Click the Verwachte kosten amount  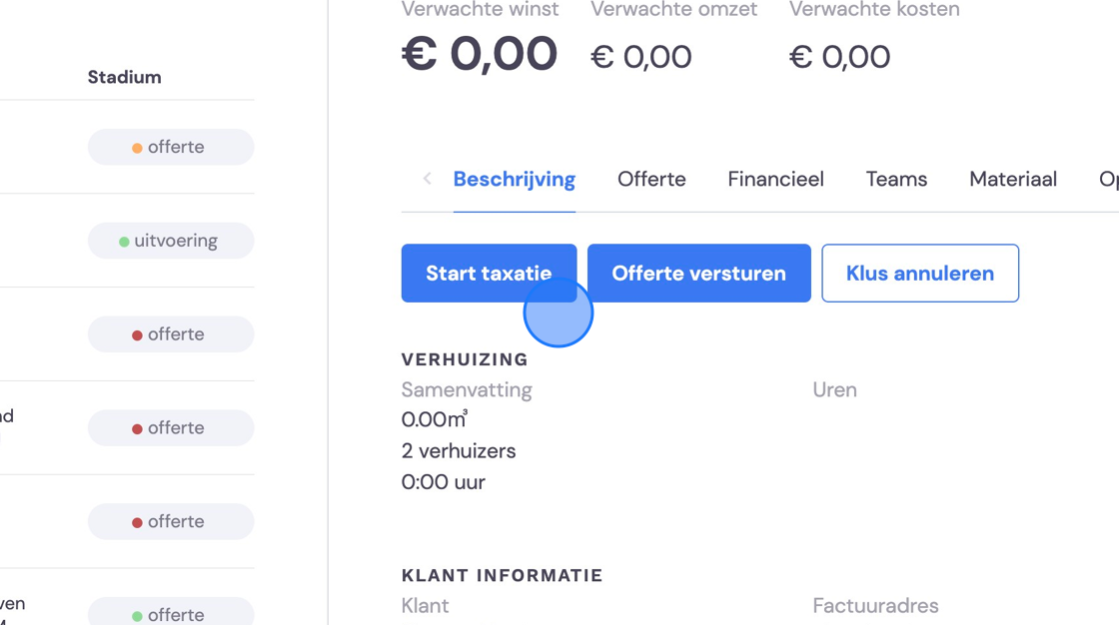tap(839, 57)
